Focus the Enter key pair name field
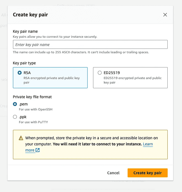This screenshot has height=192, width=182. pos(90,44)
